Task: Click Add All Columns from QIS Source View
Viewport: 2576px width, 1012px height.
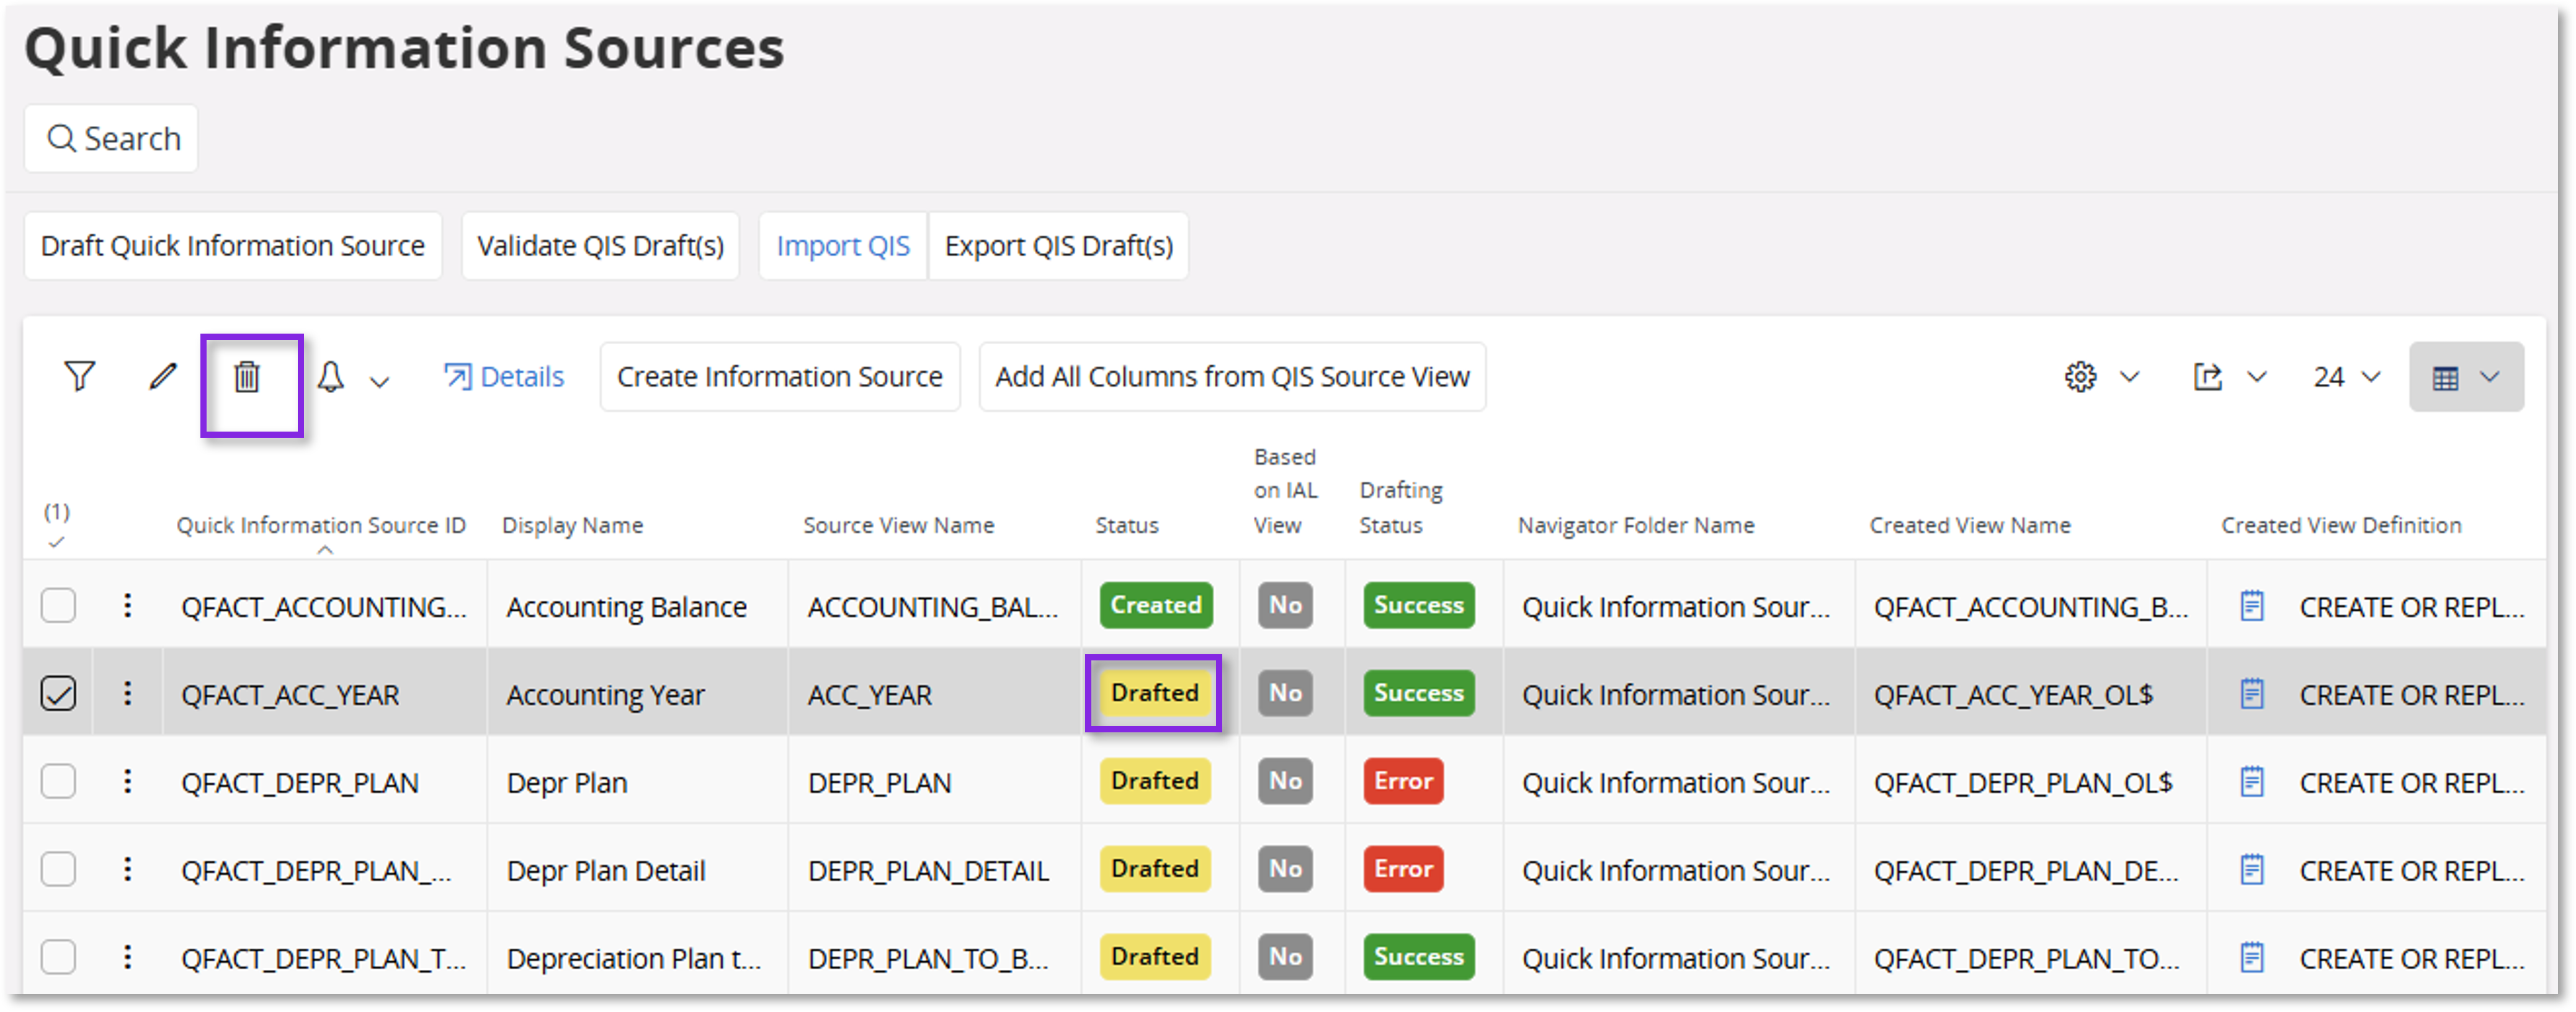Action: (x=1232, y=376)
